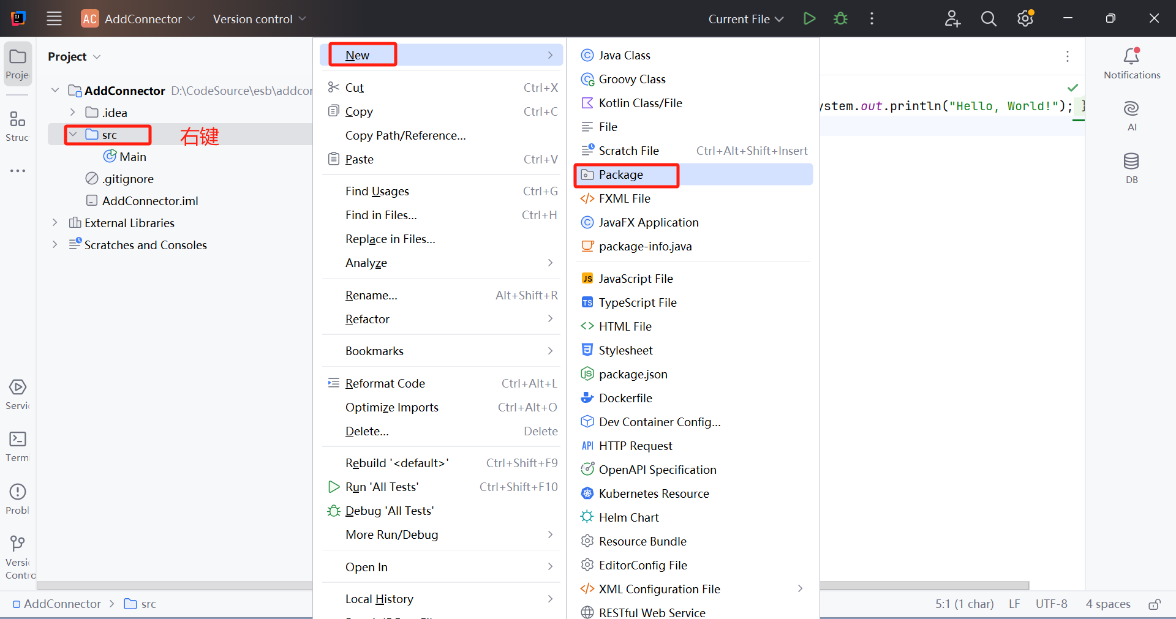Expand the .idea folder
Viewport: 1176px width, 619px height.
pos(73,113)
